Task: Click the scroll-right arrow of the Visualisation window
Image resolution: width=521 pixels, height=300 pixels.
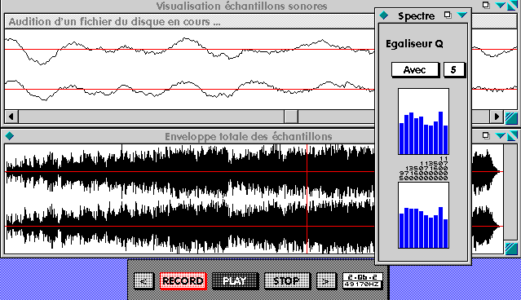Action: coord(497,117)
